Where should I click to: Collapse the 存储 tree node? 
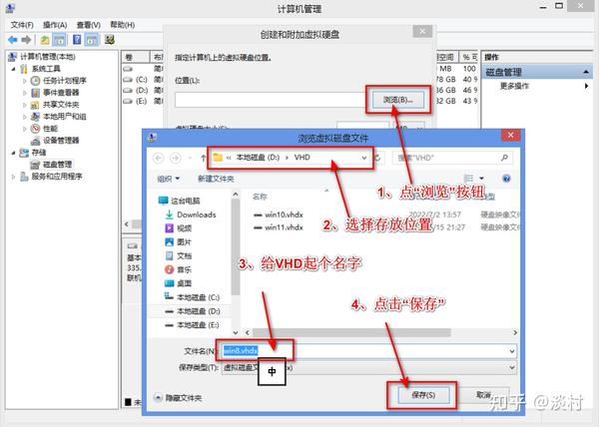(13, 153)
